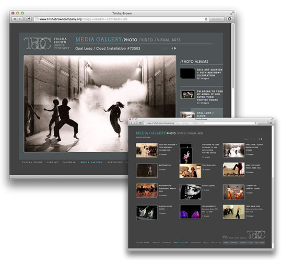Open TBDC Gala 2011 album thumbnail
This screenshot has width=282, height=260.
pos(190,171)
